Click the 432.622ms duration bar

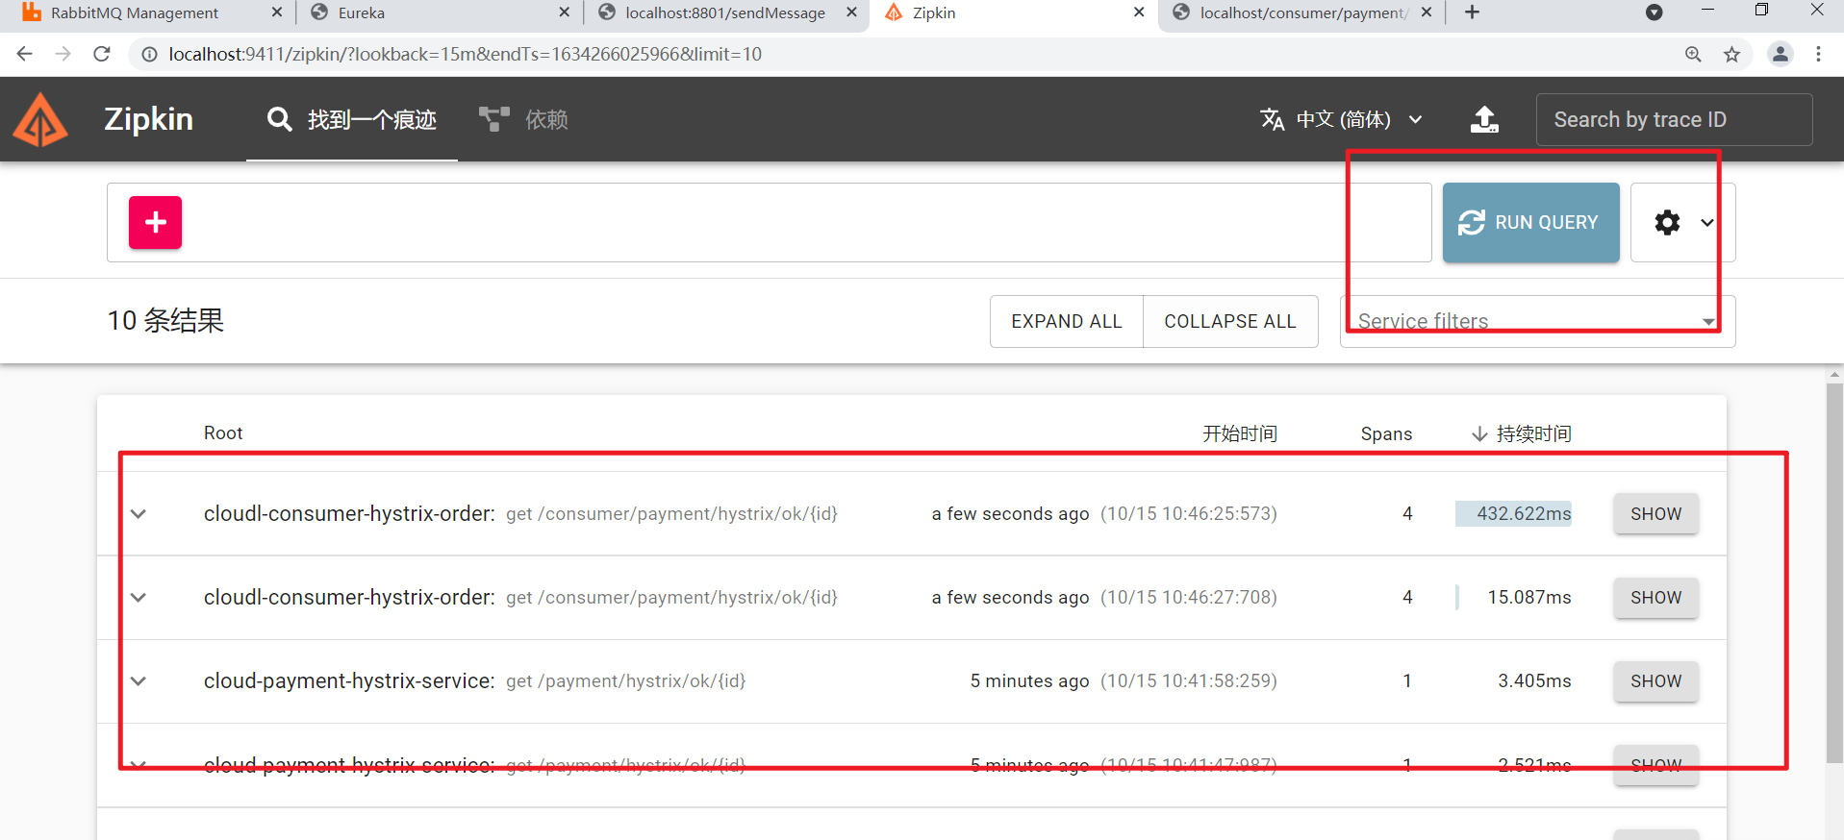1513,514
